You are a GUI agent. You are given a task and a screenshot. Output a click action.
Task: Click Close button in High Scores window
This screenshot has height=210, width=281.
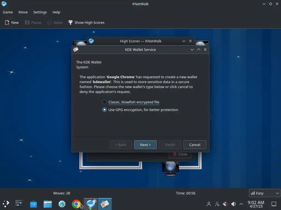point(180,154)
